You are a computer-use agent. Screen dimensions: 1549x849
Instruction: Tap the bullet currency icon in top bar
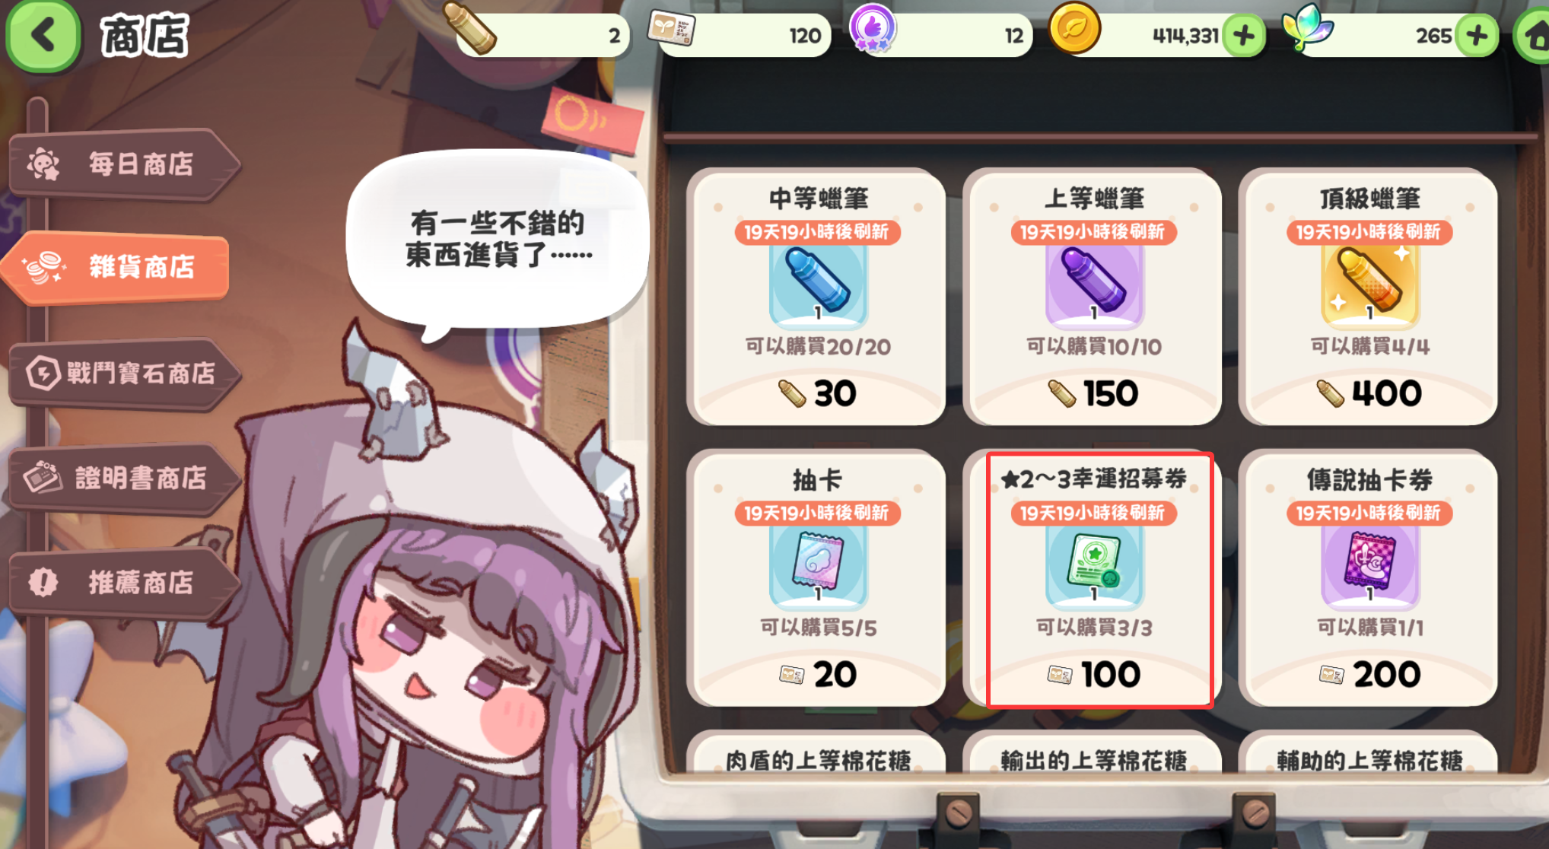[x=469, y=29]
